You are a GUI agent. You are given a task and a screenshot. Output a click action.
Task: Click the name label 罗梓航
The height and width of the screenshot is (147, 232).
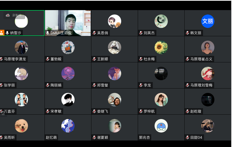click(x=149, y=111)
